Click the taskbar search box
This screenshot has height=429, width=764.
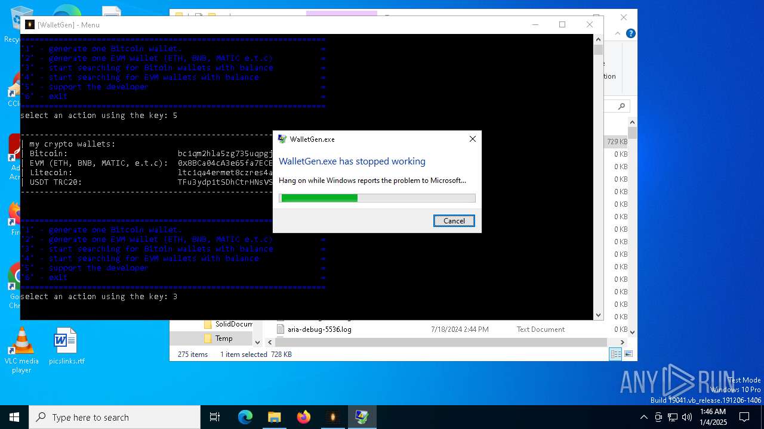click(115, 417)
